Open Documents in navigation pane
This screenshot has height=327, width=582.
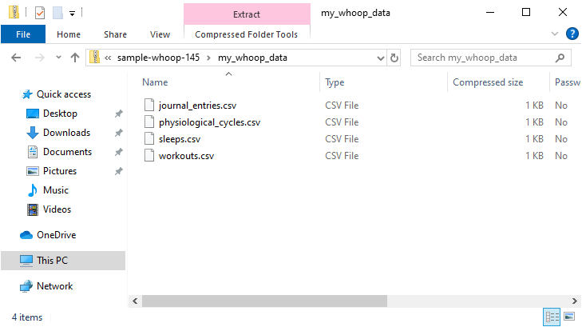67,152
